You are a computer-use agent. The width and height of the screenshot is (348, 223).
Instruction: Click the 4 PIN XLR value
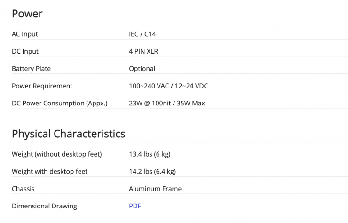[143, 51]
